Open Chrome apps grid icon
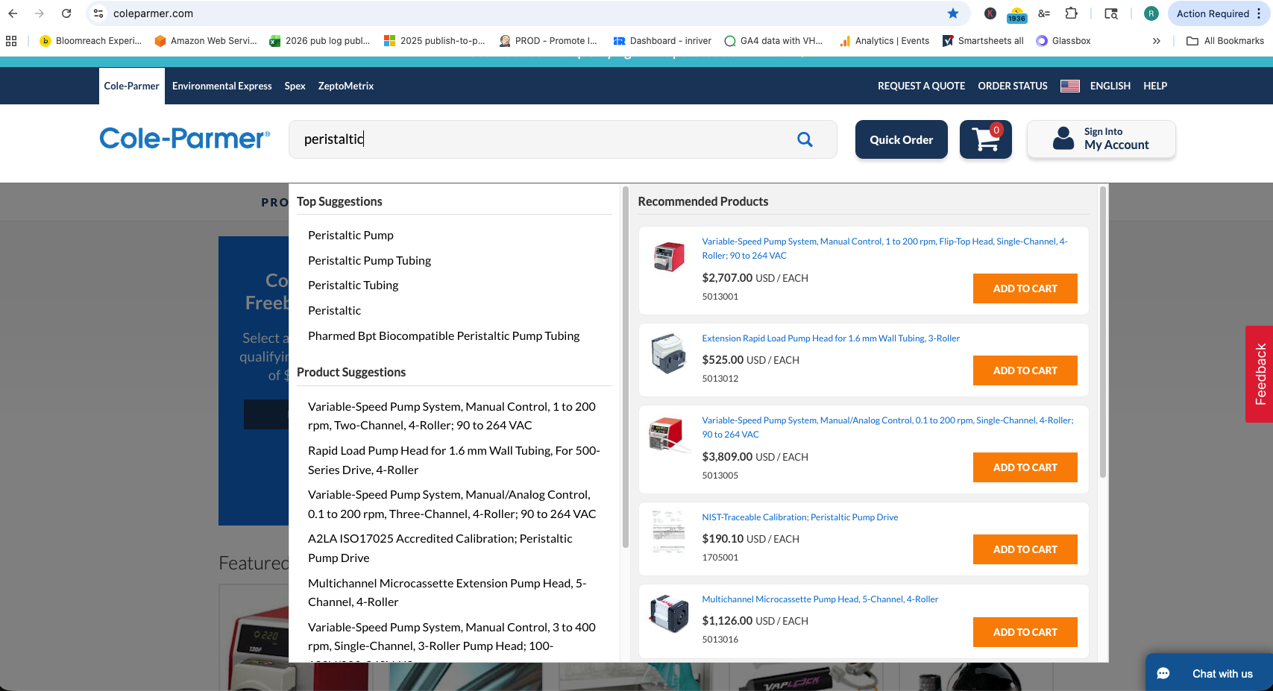Screen dimensions: 1273x691 point(11,41)
